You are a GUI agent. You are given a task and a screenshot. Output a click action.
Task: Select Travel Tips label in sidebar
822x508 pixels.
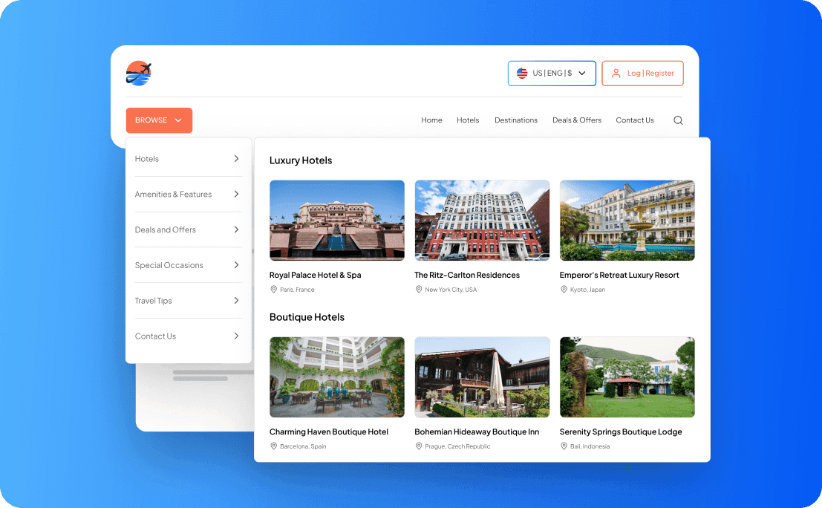click(x=153, y=301)
